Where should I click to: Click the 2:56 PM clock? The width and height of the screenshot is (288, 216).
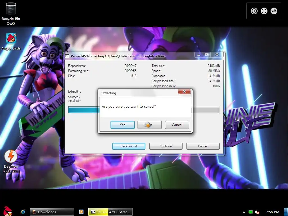coord(273,212)
